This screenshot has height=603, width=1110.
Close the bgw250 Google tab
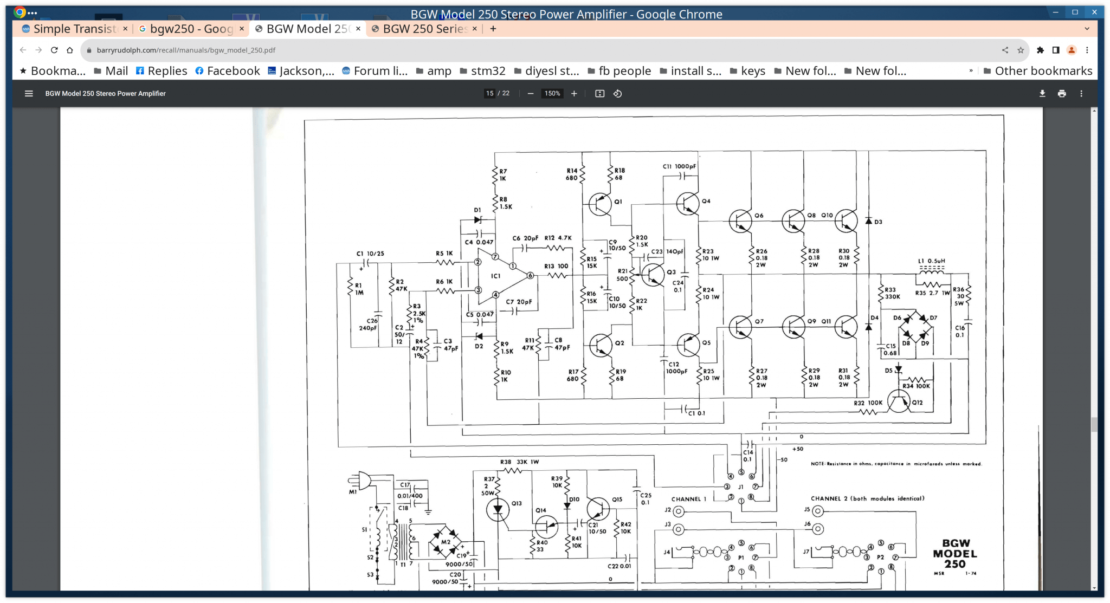click(242, 29)
